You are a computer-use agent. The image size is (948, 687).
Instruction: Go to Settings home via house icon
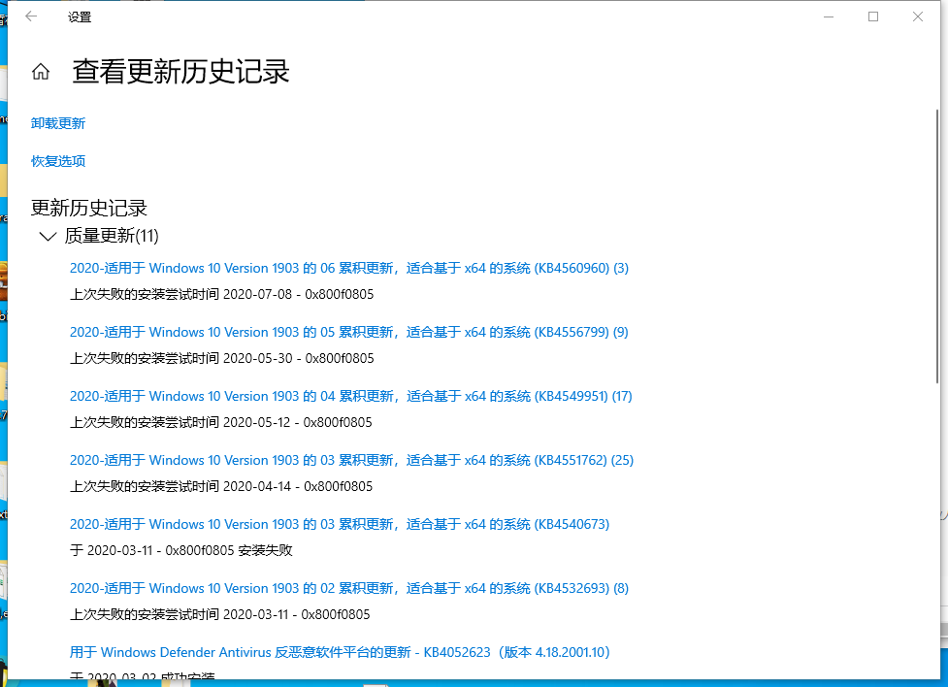tap(41, 72)
